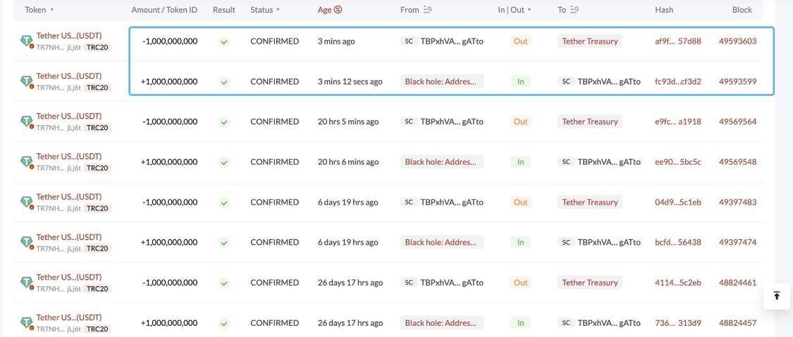Click the SC contract badge in the first row
The height and width of the screenshot is (337, 793).
(x=409, y=41)
